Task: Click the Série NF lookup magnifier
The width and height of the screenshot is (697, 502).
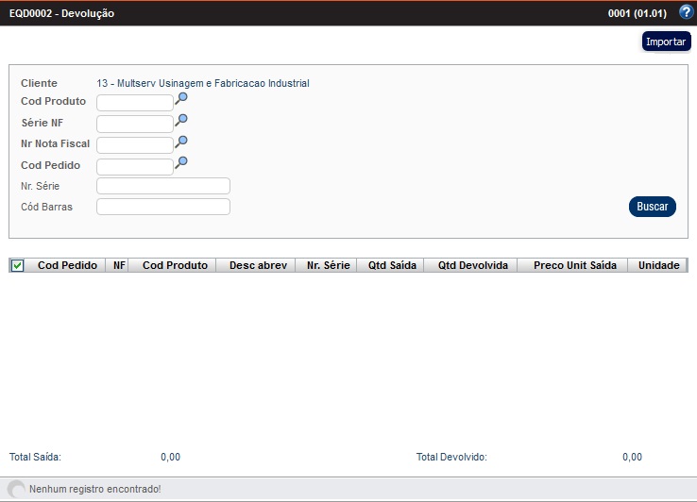Action: 181,120
